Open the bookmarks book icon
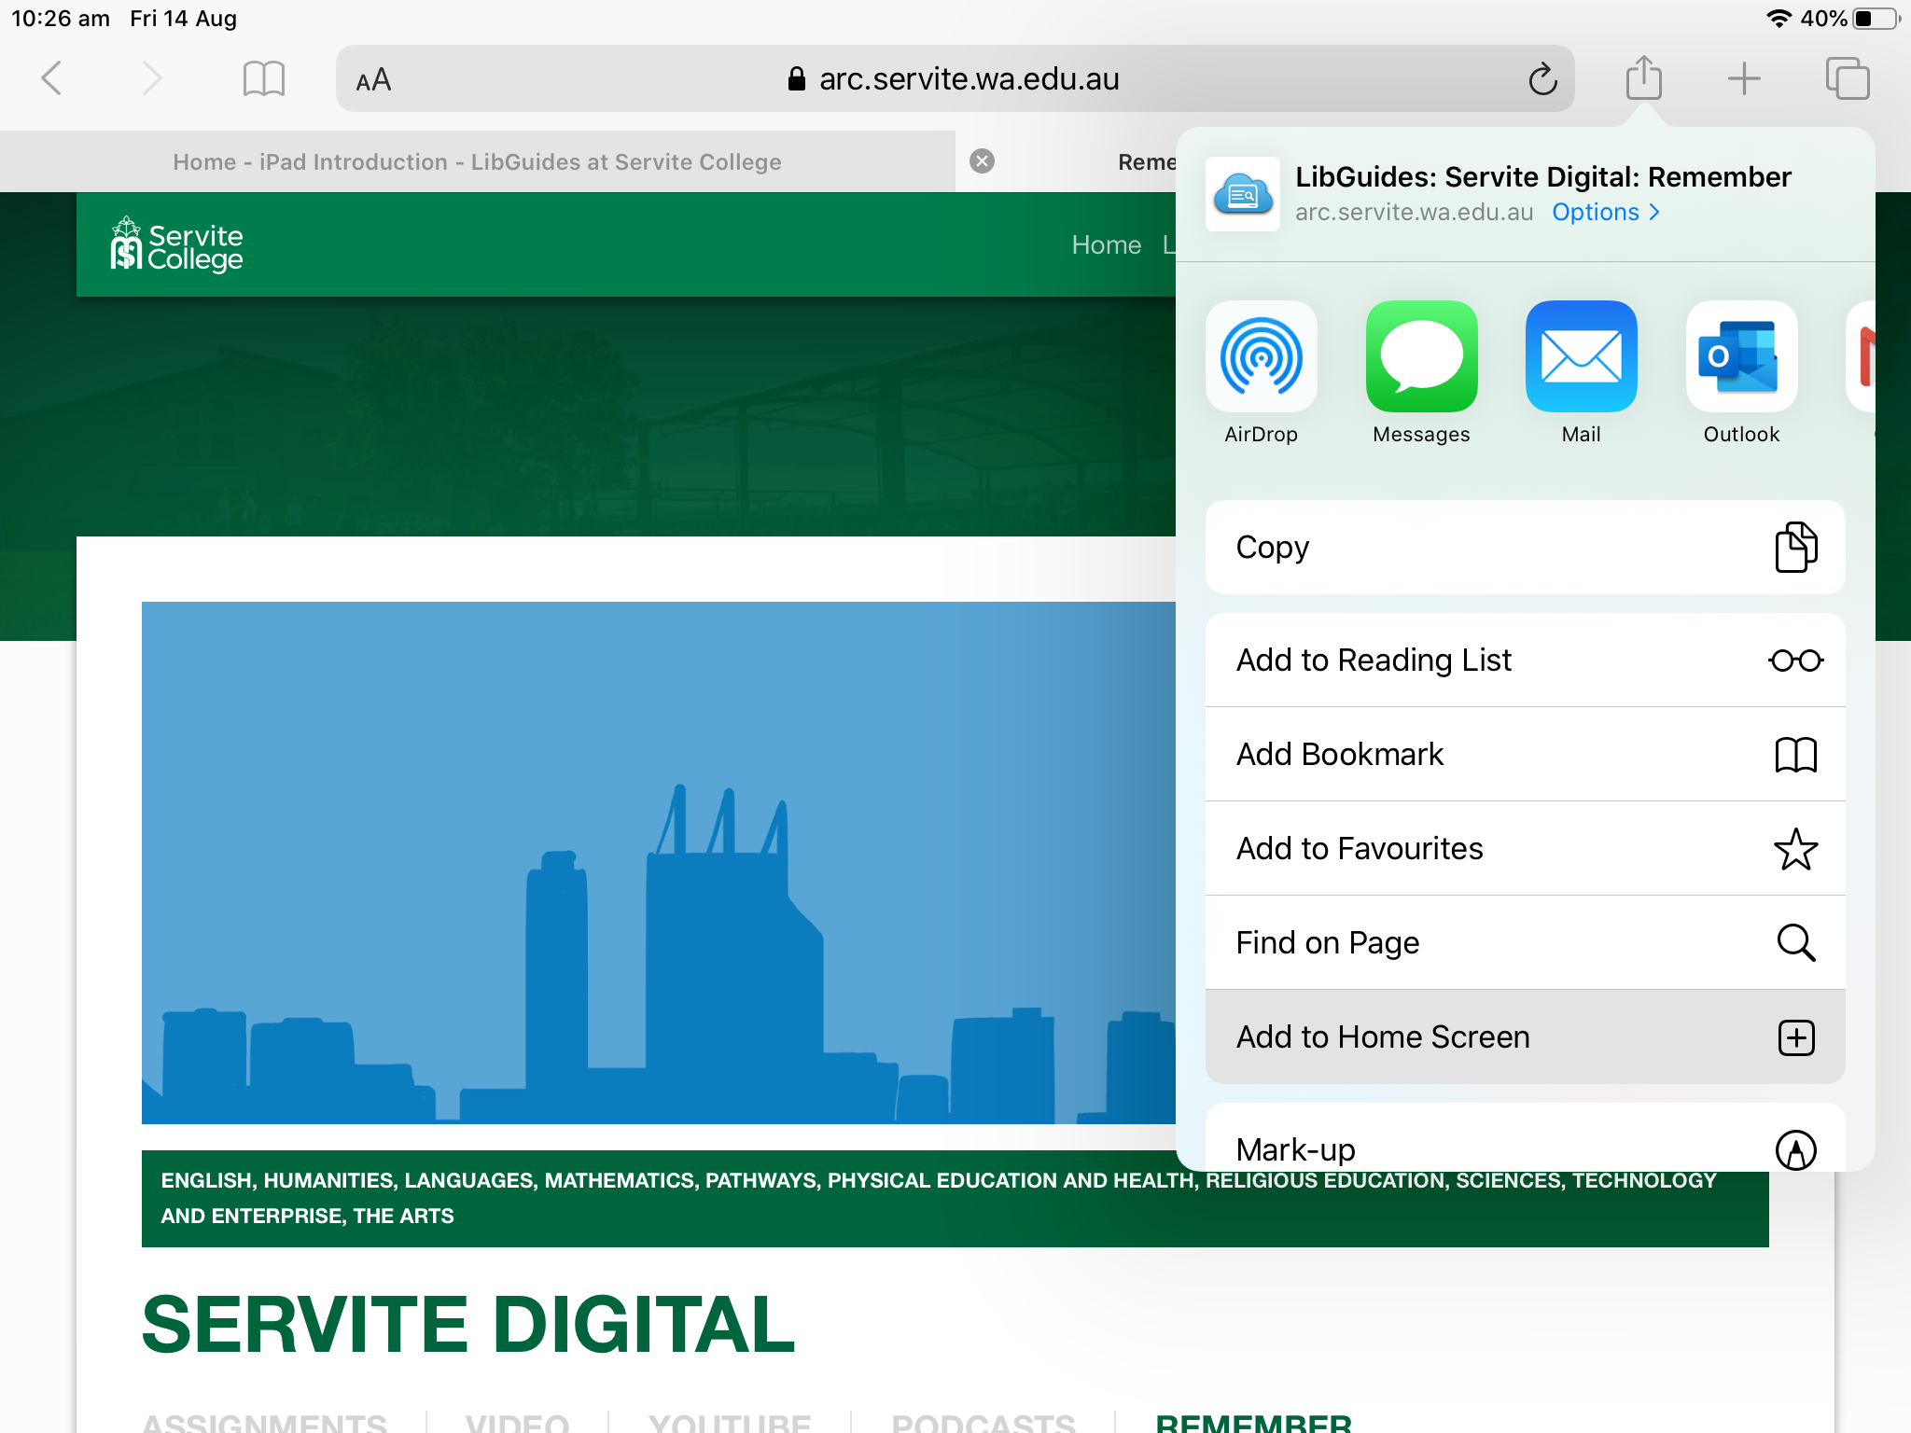 pyautogui.click(x=263, y=78)
